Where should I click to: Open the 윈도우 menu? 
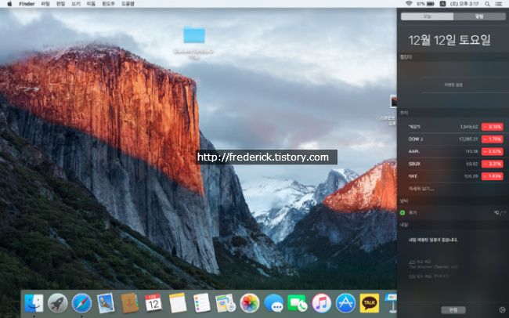(x=108, y=4)
